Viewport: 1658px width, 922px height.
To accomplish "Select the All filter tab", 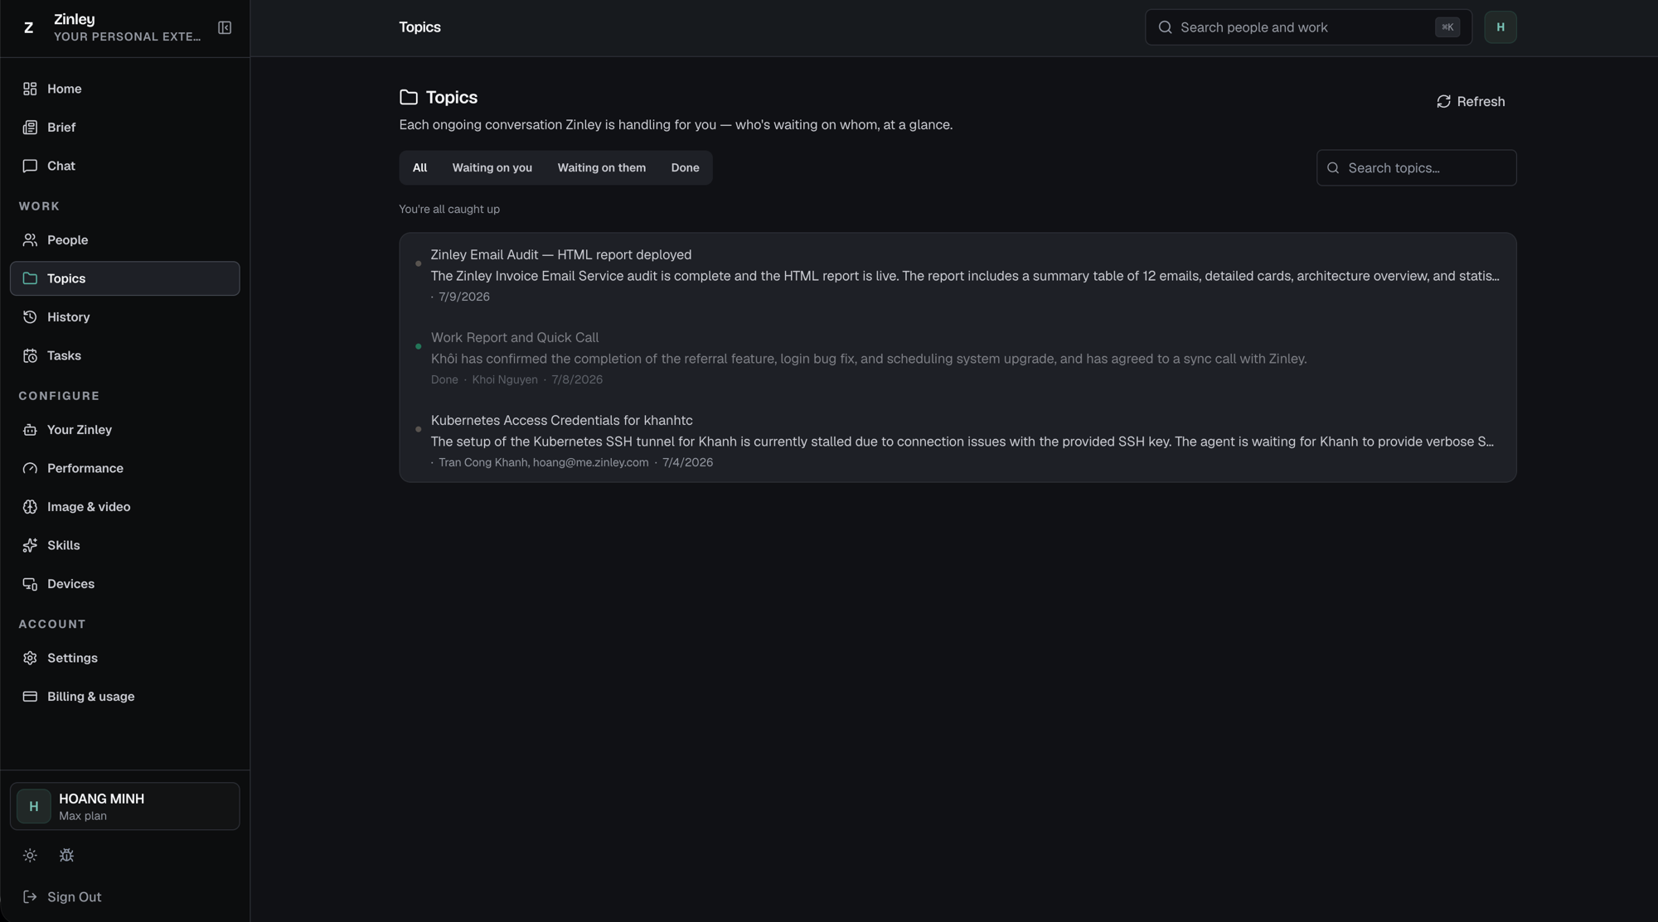I will pos(419,167).
